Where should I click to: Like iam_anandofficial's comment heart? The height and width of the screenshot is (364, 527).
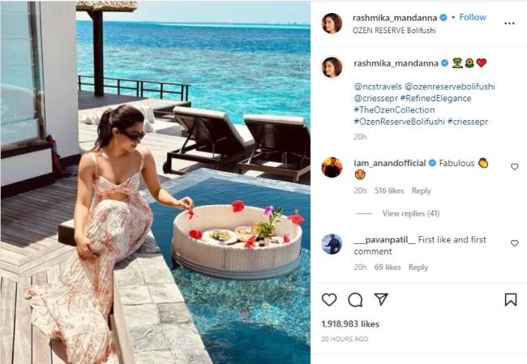point(515,166)
